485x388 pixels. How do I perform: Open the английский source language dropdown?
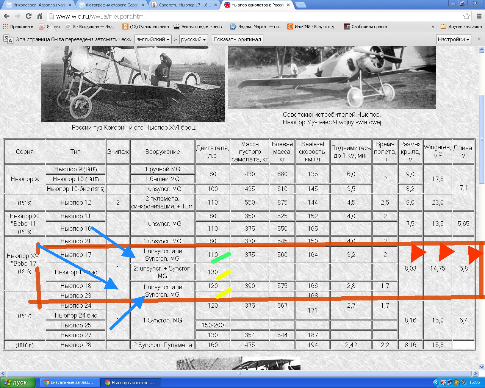click(x=153, y=39)
